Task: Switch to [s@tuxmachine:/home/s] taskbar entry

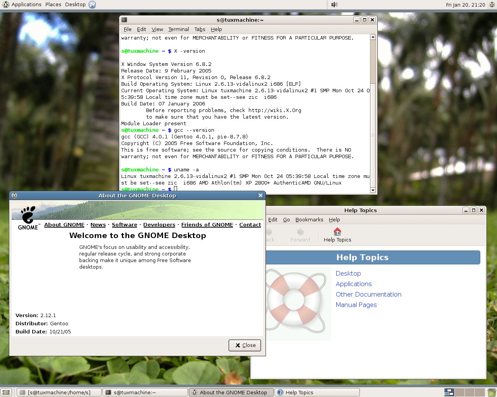Action: tap(59, 392)
